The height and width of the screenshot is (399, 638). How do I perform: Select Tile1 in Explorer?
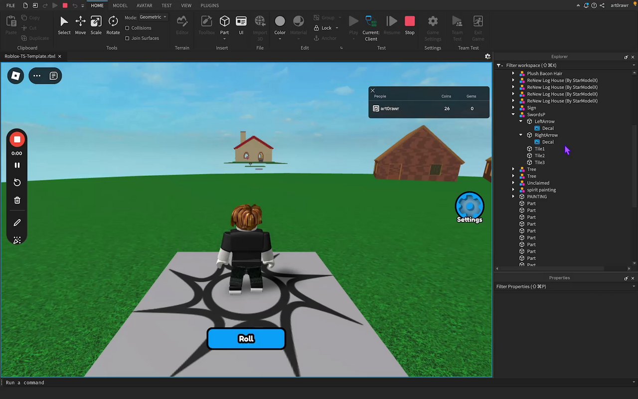[x=539, y=149]
